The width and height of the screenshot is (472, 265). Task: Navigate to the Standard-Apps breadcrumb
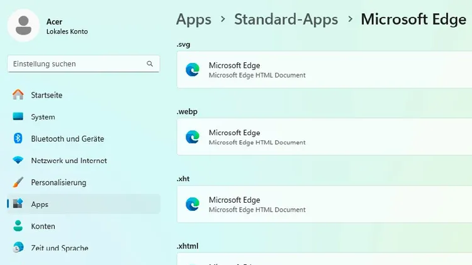tap(286, 20)
